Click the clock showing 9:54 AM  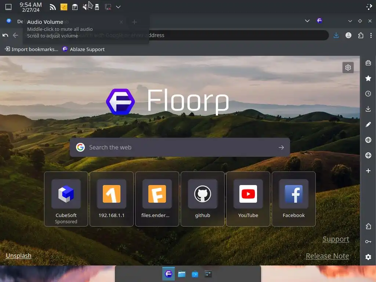(x=31, y=7)
